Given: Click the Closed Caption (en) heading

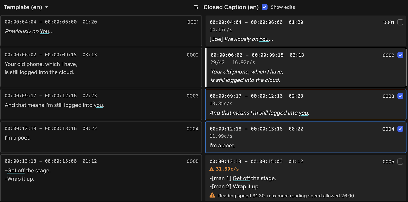Looking at the screenshot, I should (x=231, y=7).
